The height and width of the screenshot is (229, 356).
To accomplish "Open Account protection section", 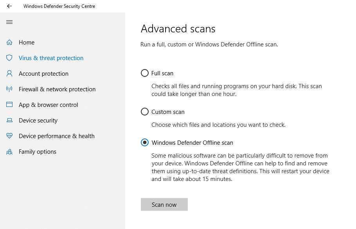I will coord(43,74).
